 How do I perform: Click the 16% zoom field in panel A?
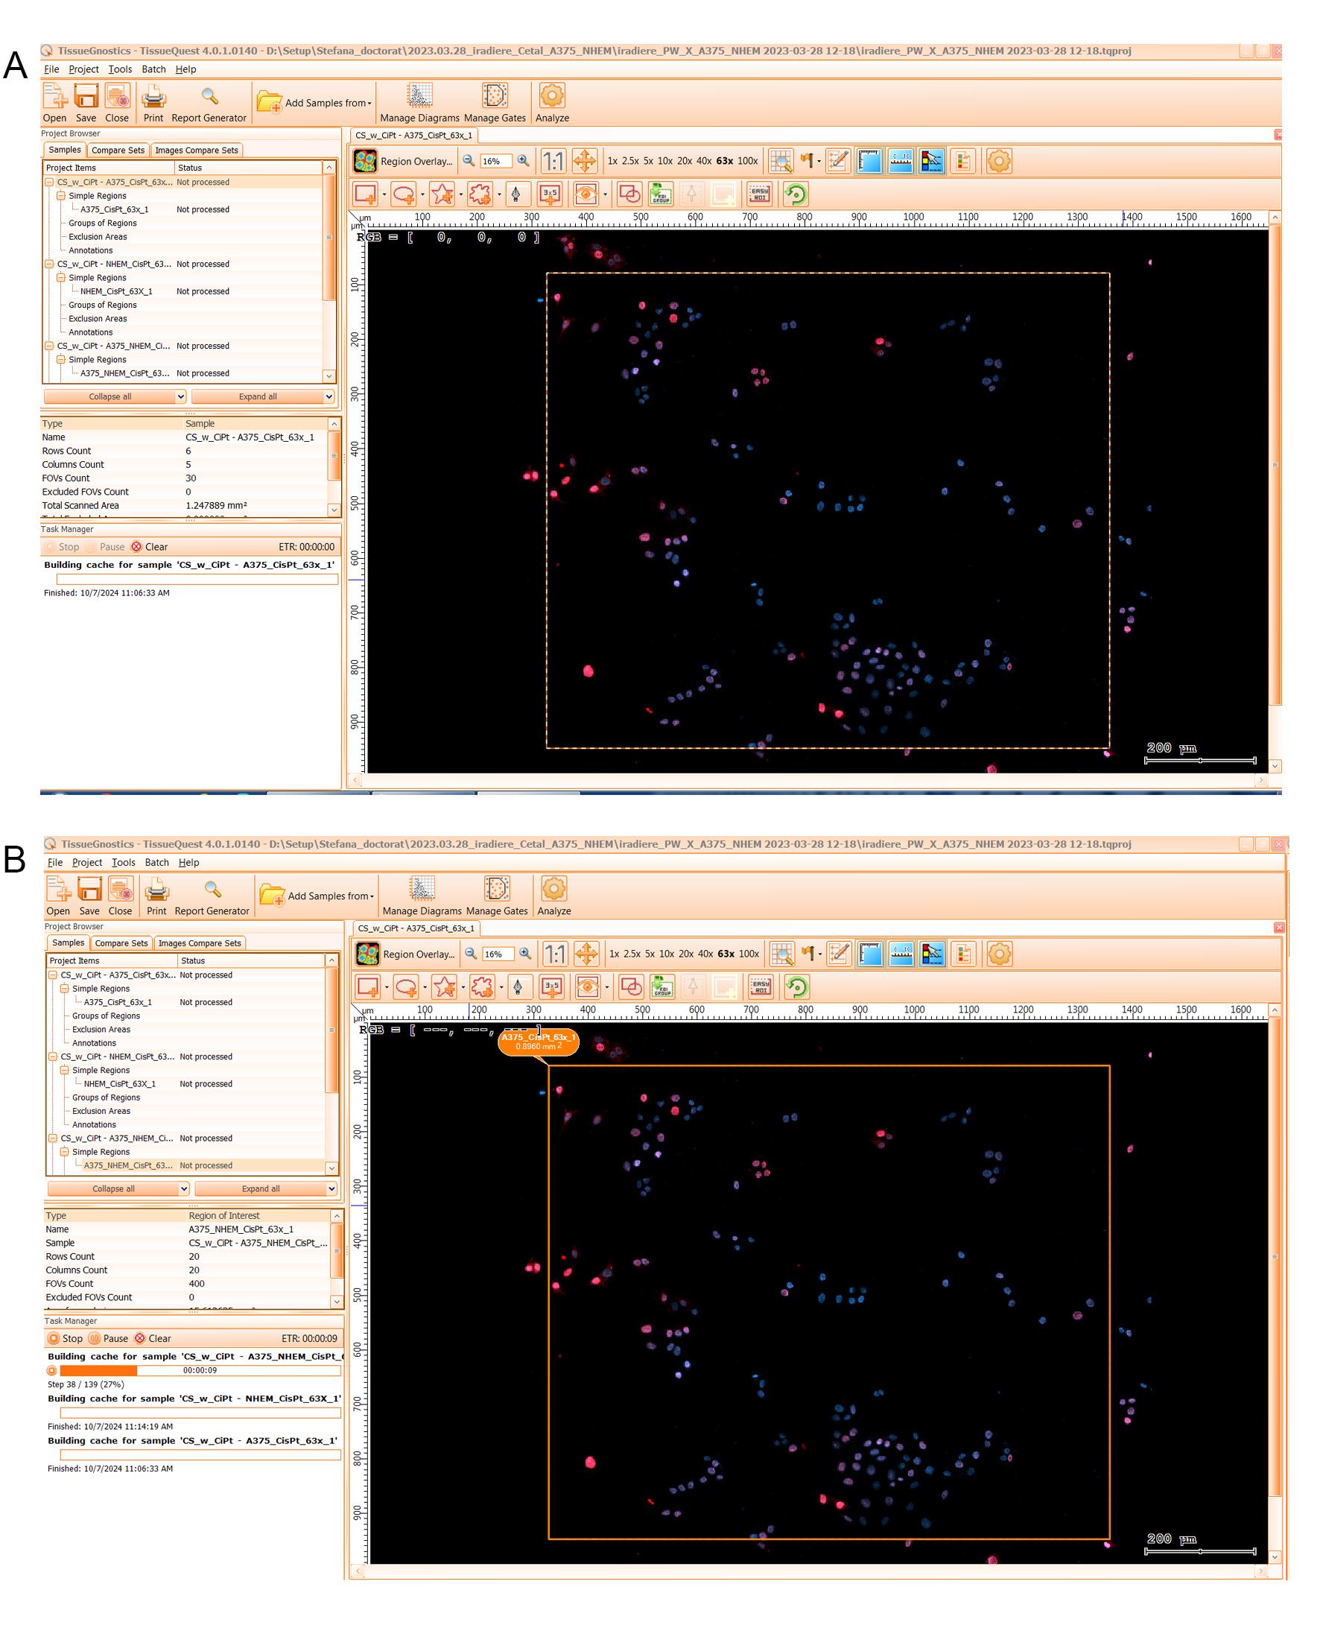tap(495, 161)
